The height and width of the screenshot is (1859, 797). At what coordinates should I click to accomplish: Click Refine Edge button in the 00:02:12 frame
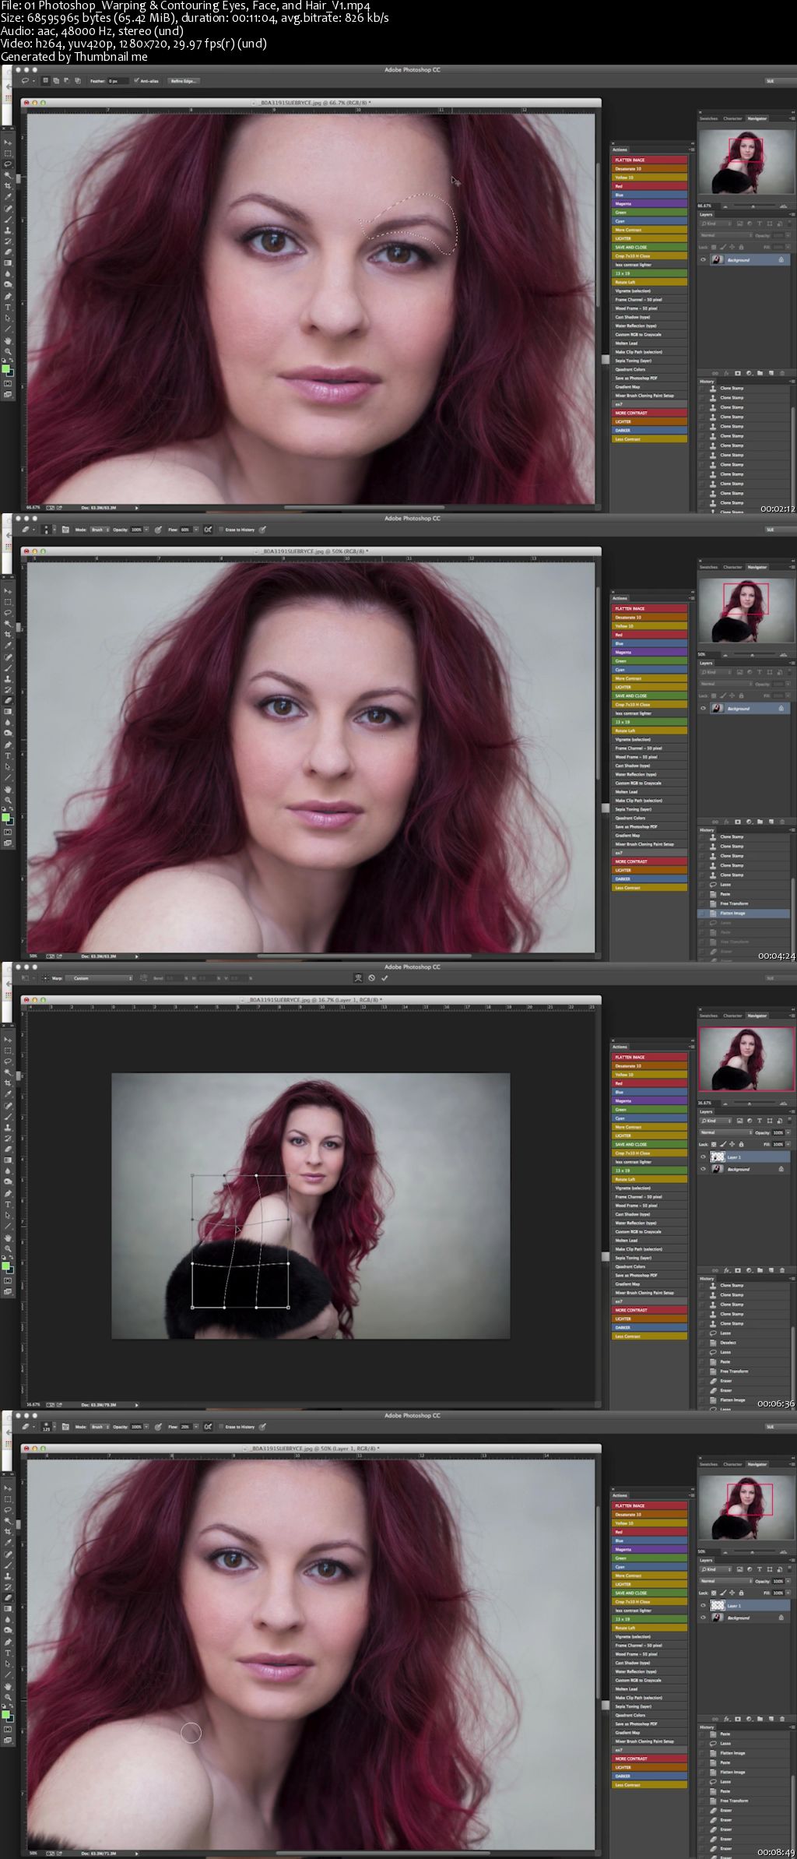pyautogui.click(x=184, y=80)
